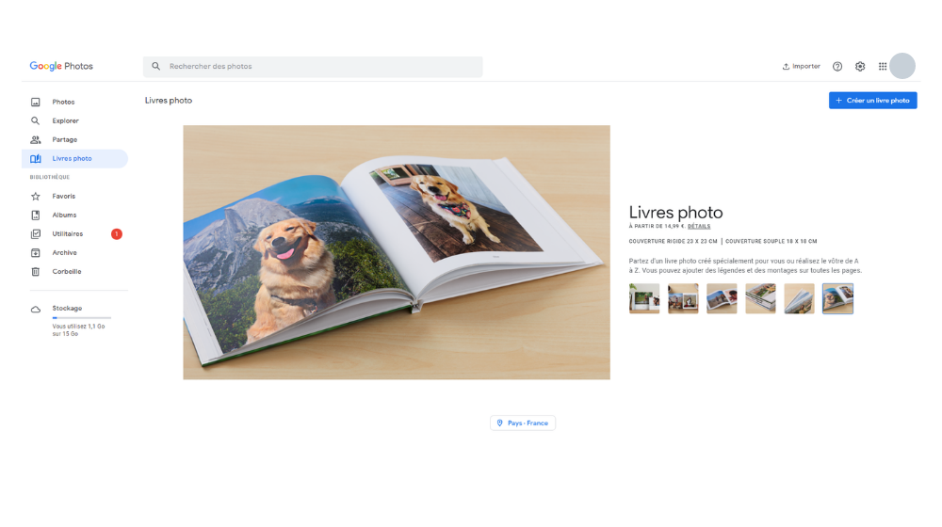Click the magnifier icon in search bar
Screen dimensions: 942x527
click(155, 67)
